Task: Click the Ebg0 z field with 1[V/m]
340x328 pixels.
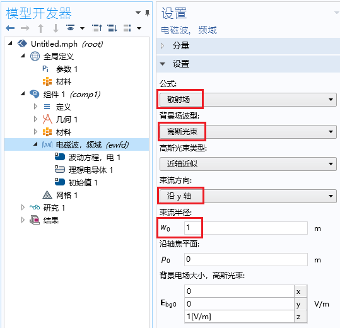Action: tap(240, 317)
